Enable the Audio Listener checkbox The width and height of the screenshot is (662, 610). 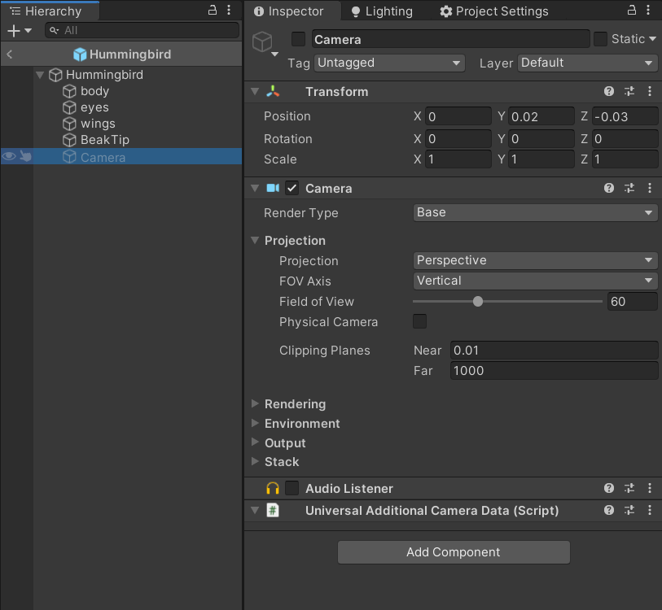pyautogui.click(x=292, y=488)
